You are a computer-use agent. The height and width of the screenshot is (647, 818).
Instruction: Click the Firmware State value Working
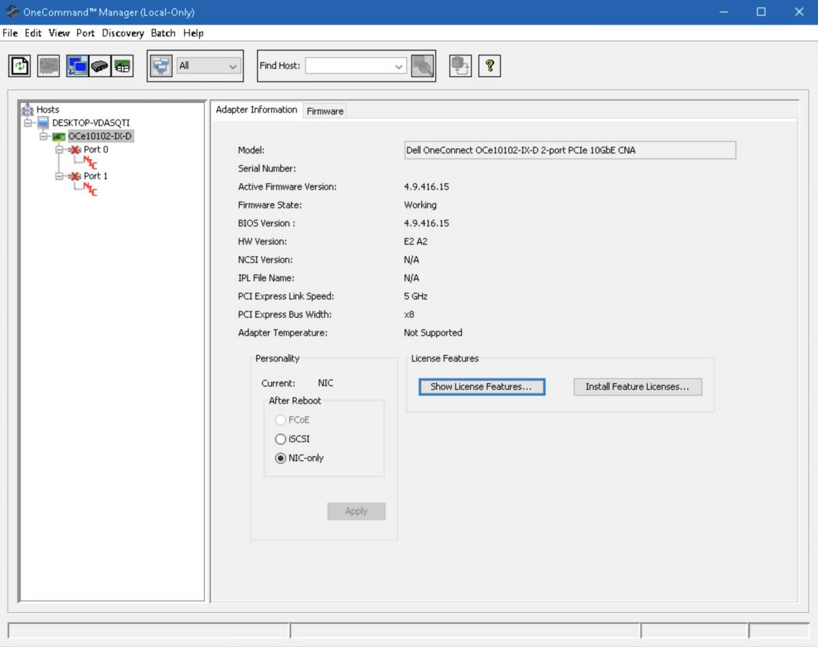[421, 205]
